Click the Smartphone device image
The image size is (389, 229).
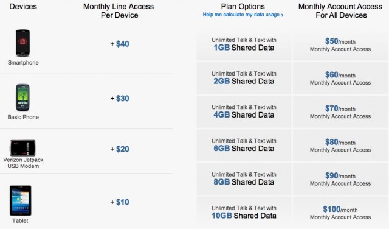[23, 43]
